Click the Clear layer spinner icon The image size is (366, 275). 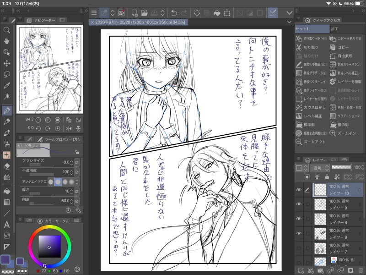(197, 13)
